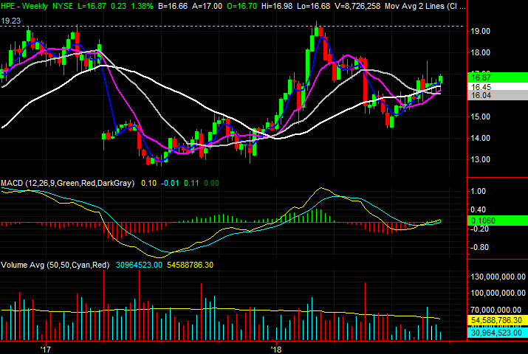
Task: Click the green MACD difference value 0.11
Action: point(191,183)
